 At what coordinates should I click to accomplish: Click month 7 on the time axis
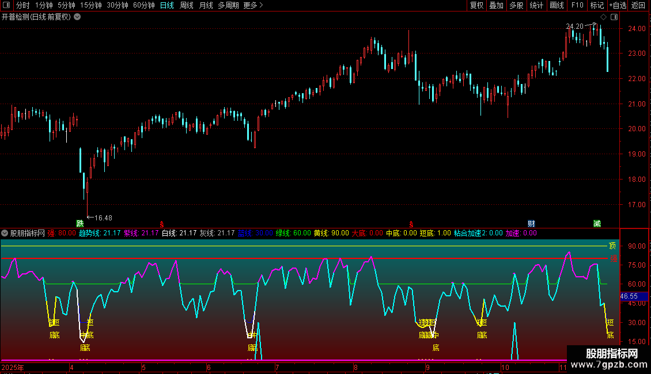[277, 367]
